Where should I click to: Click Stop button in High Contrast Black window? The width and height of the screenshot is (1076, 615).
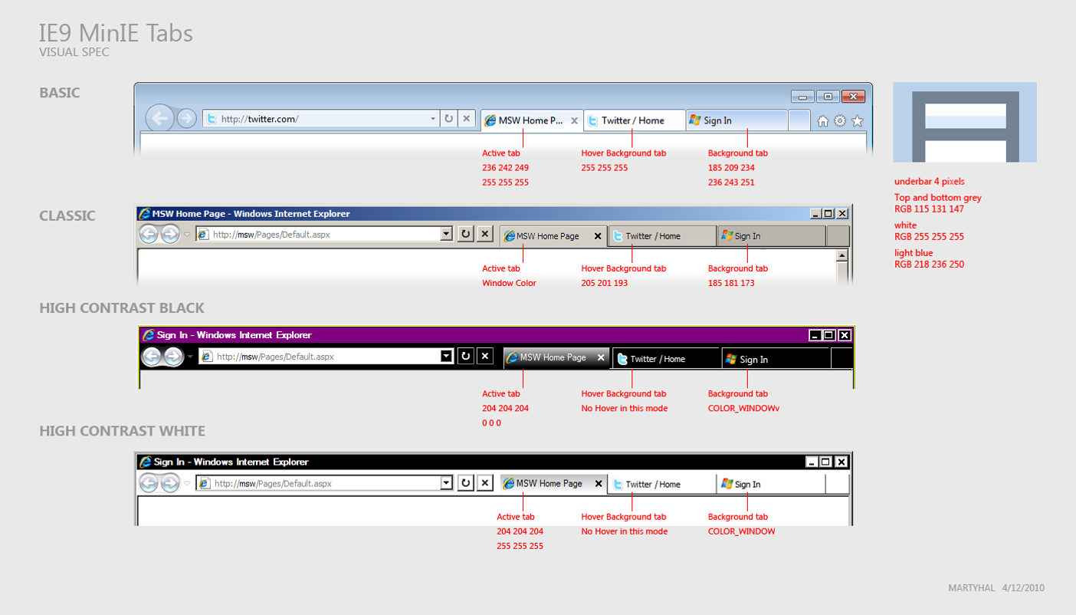485,356
